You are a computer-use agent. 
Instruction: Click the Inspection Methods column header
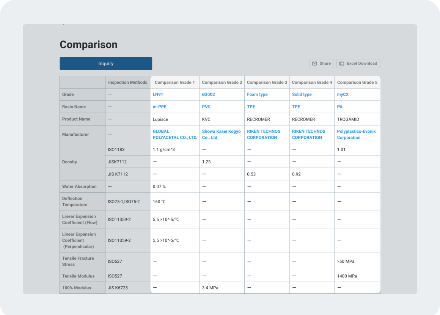[127, 82]
